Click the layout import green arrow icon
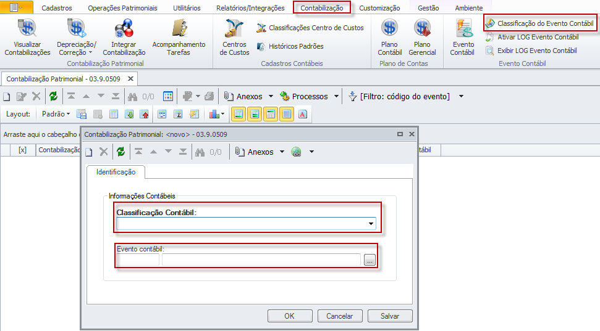Viewport: 600px width, 331px height. [129, 114]
